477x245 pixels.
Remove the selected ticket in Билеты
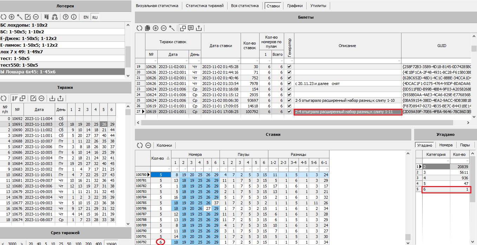(x=164, y=28)
